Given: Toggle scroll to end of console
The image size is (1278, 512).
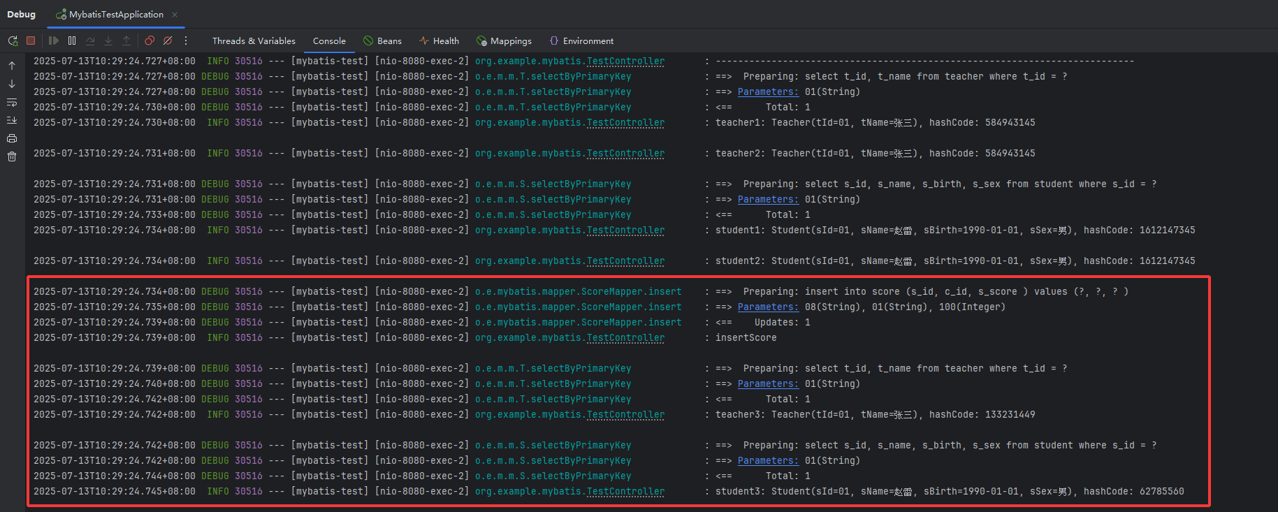Looking at the screenshot, I should click(x=12, y=120).
